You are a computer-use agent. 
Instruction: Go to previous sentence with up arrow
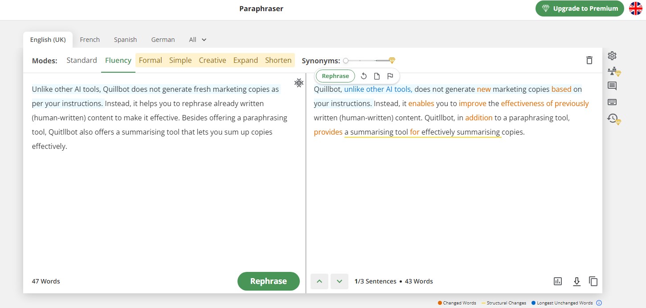[319, 281]
